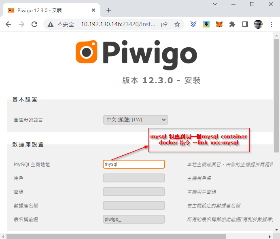Screen dimensions: 280x239
Task: Click the scroll up arrow
Action: tap(277, 36)
